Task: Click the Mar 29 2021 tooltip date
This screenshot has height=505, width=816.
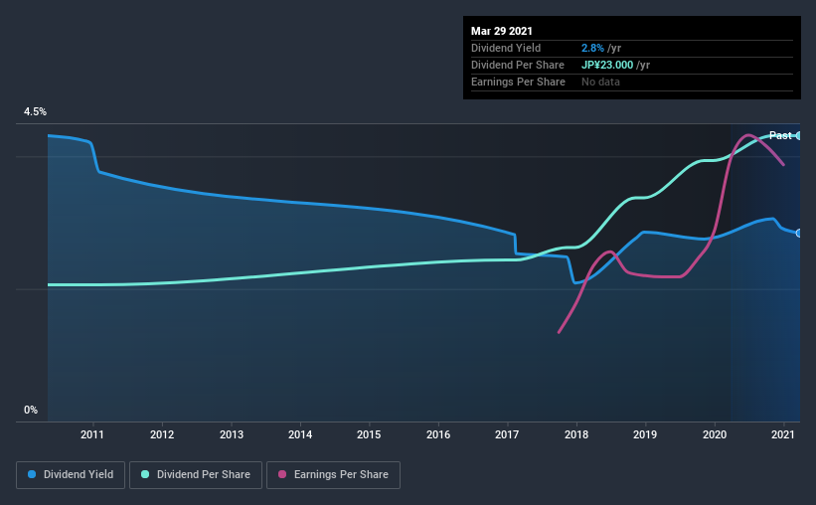Action: [502, 31]
